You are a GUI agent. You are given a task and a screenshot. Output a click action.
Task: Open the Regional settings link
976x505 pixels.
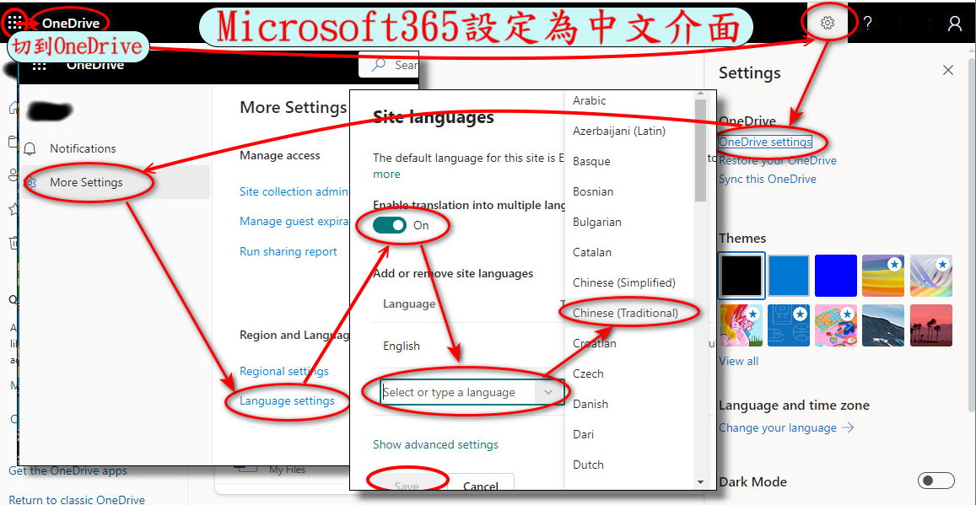click(x=283, y=371)
